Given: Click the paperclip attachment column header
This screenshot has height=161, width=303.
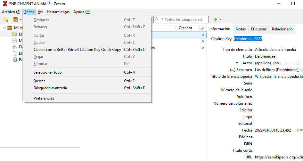Looking at the screenshot, I should (x=202, y=28).
